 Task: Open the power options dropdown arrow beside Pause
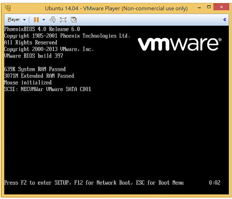[x=44, y=20]
